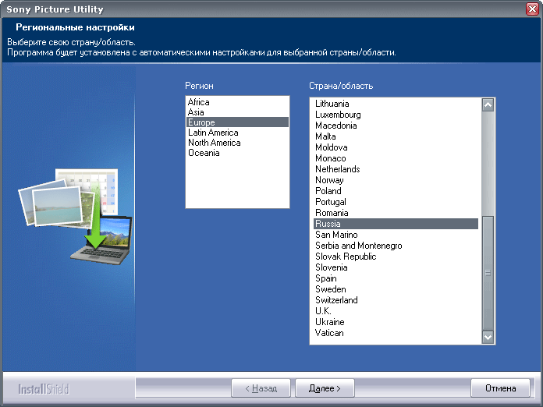Choose Spain from the list
This screenshot has height=407, width=543.
coord(396,278)
